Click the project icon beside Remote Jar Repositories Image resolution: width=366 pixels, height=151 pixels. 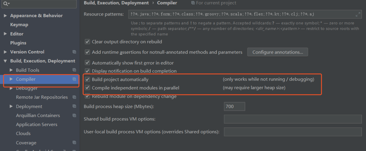[x=74, y=97]
